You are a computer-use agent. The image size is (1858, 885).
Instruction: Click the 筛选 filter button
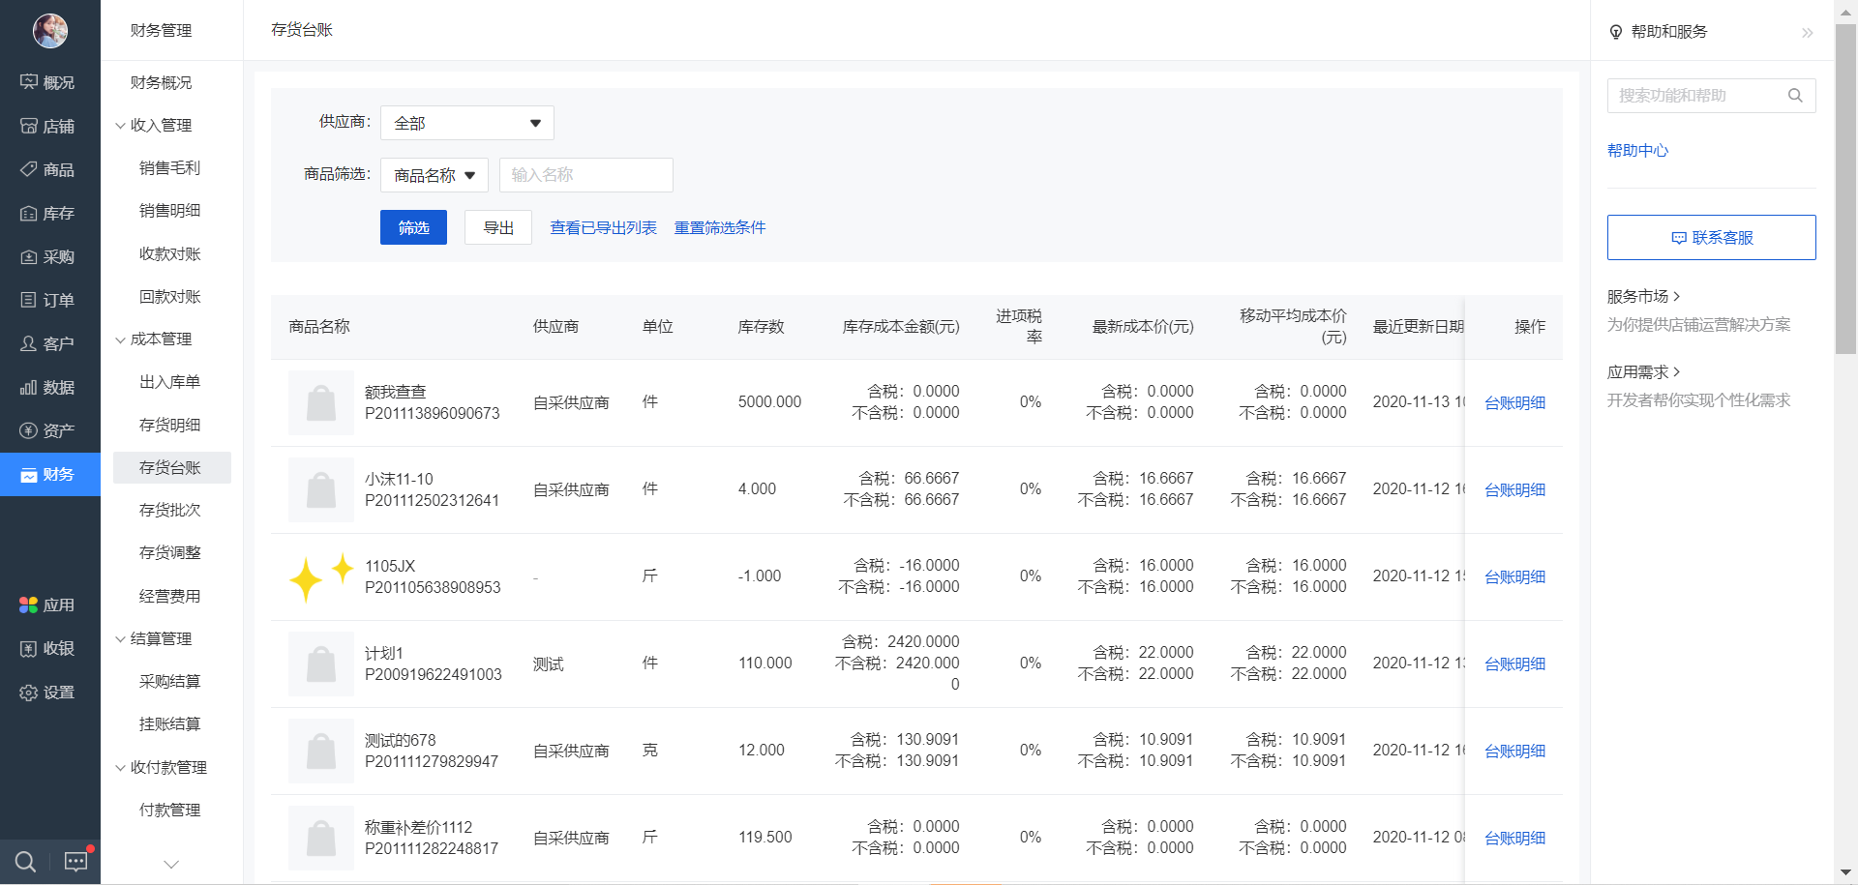coord(413,227)
